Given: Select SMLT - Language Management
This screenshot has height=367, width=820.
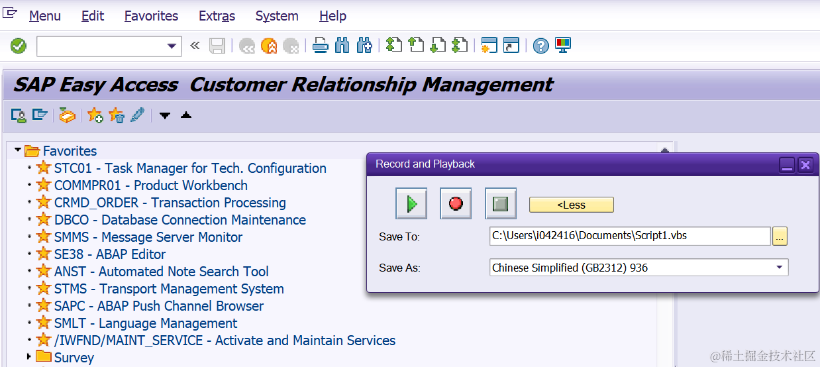Looking at the screenshot, I should (x=146, y=323).
